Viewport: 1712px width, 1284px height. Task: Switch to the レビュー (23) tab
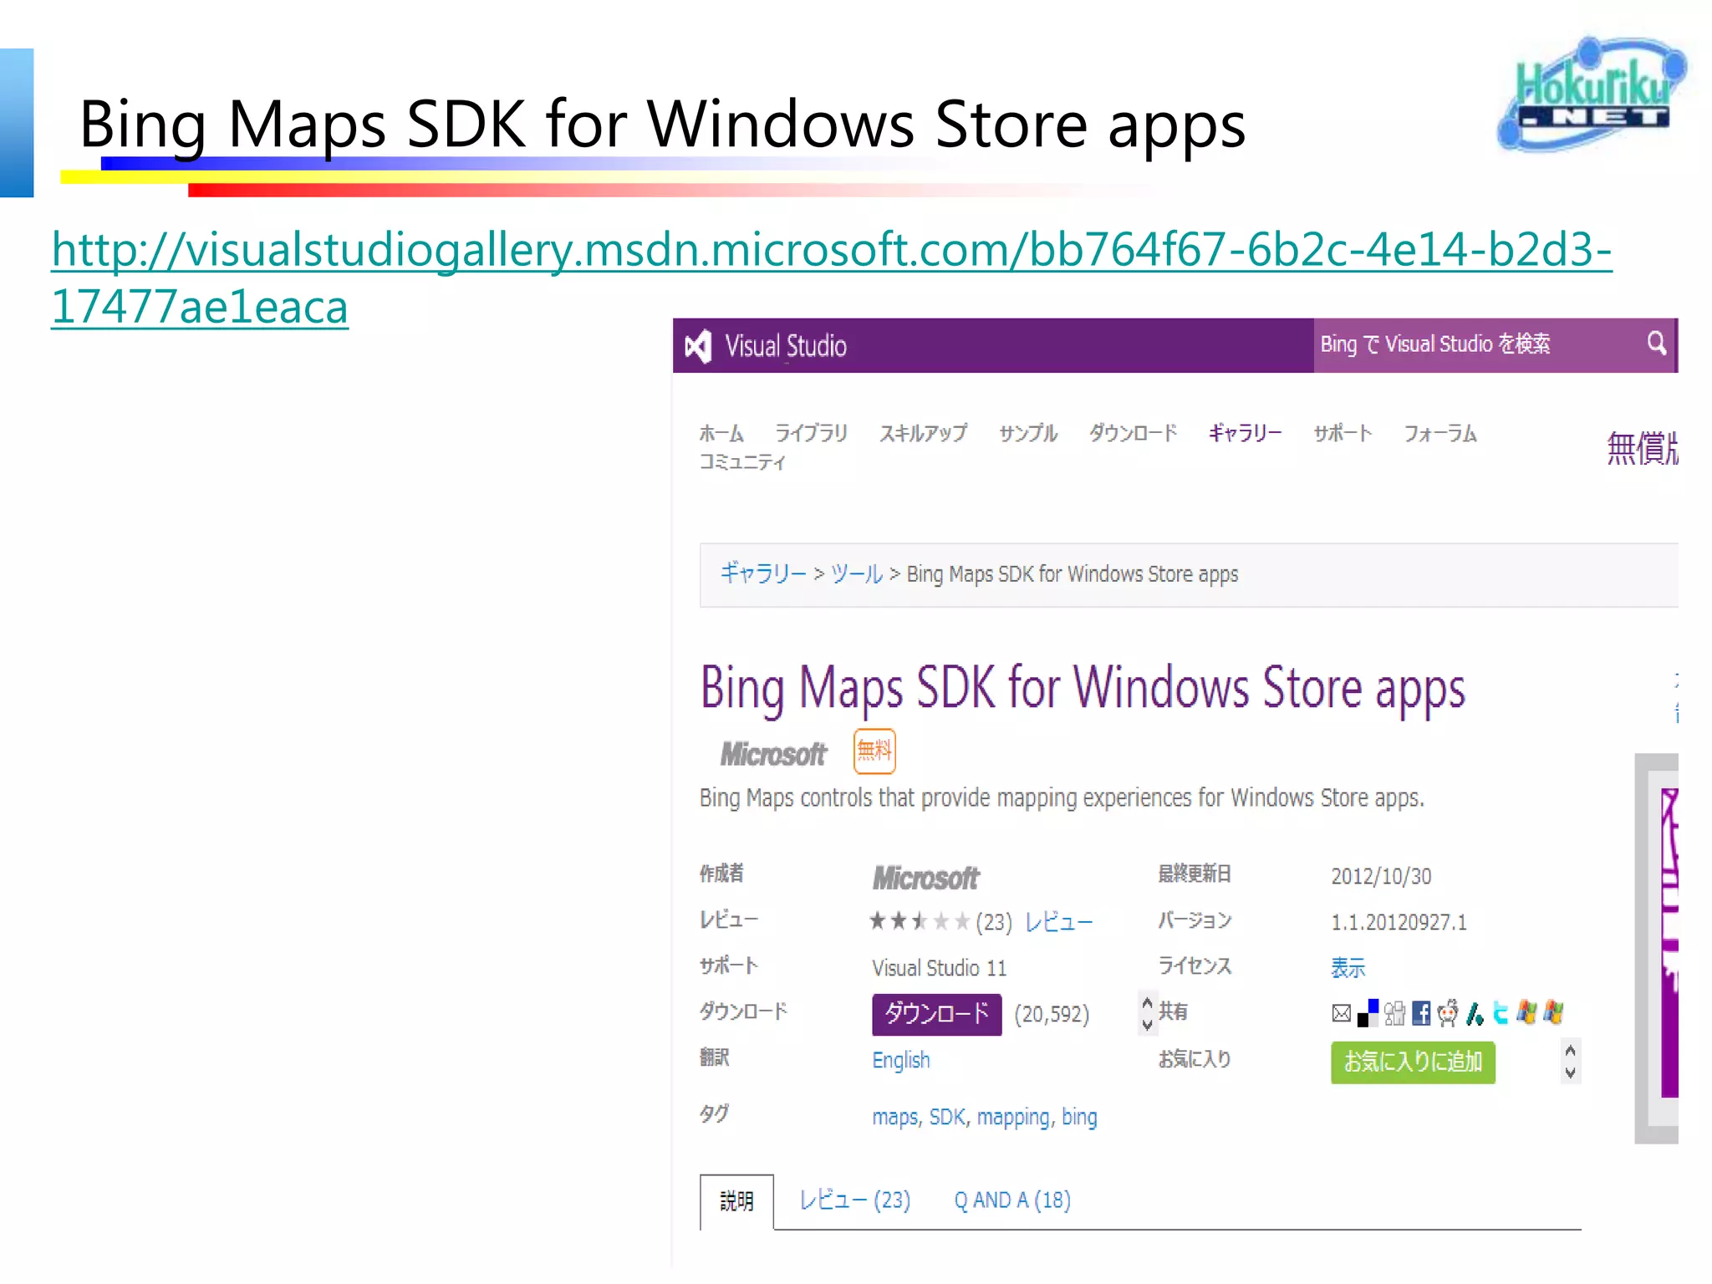point(854,1200)
